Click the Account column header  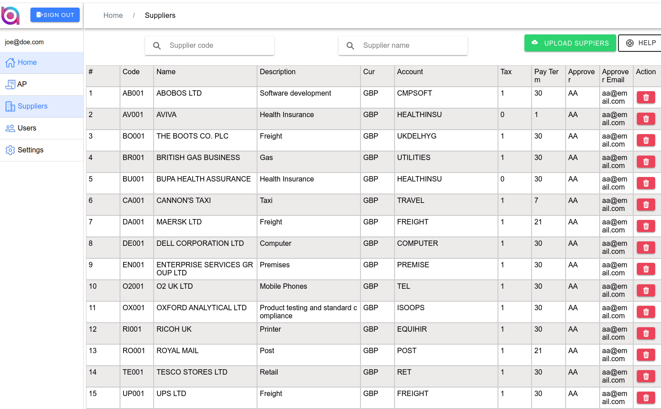(446, 76)
